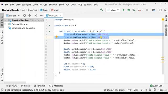The height and width of the screenshot is (94, 168).
Task: Change UTF-8 file encoding
Action: point(144,90)
